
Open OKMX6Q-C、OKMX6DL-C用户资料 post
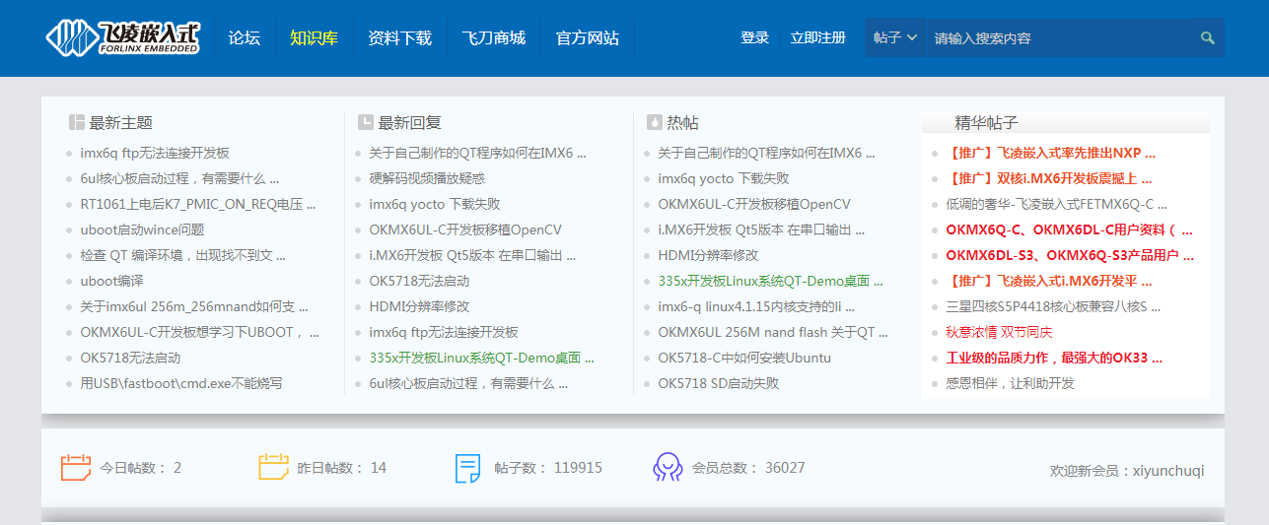pos(1069,230)
